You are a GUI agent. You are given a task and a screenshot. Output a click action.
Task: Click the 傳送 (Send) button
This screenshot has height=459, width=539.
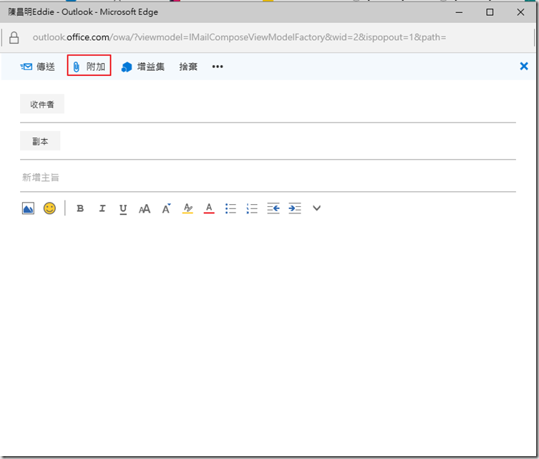point(38,67)
